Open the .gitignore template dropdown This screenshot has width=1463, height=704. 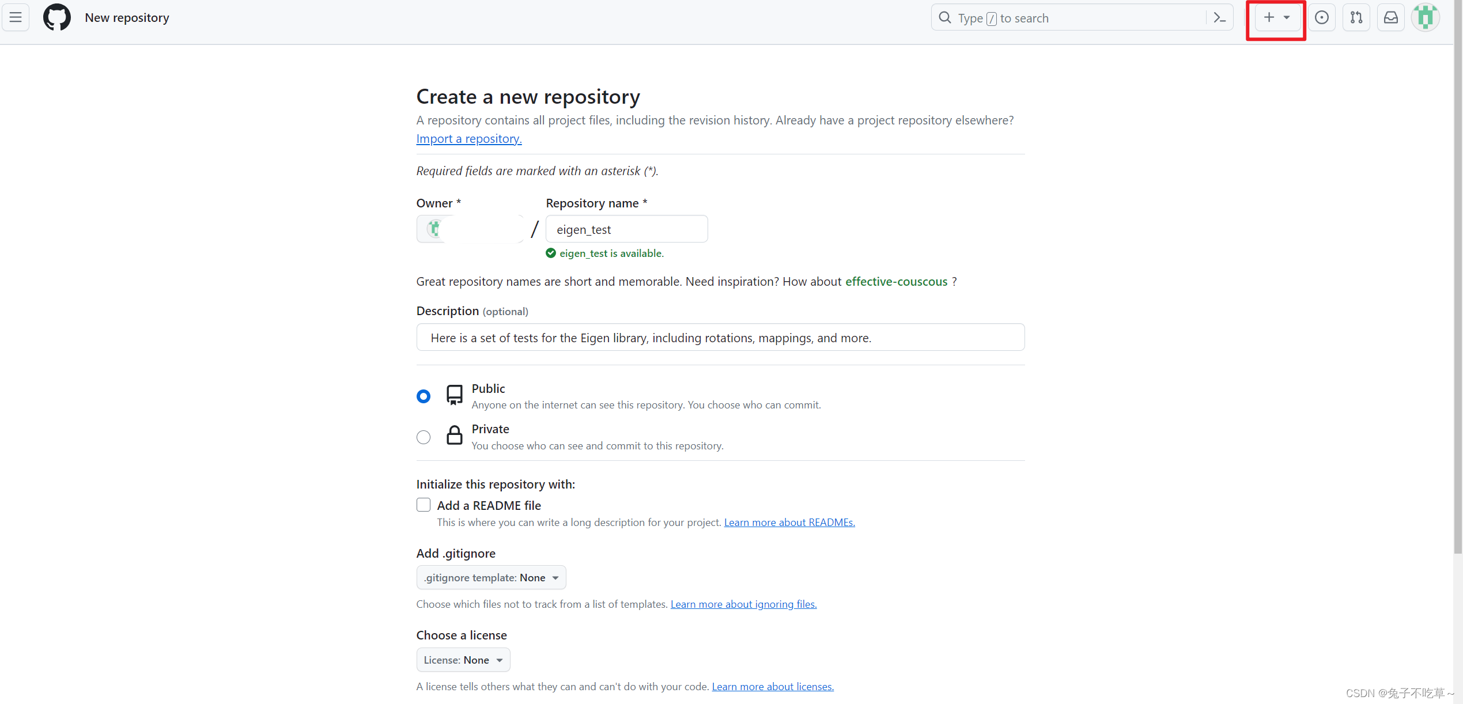[x=490, y=577]
